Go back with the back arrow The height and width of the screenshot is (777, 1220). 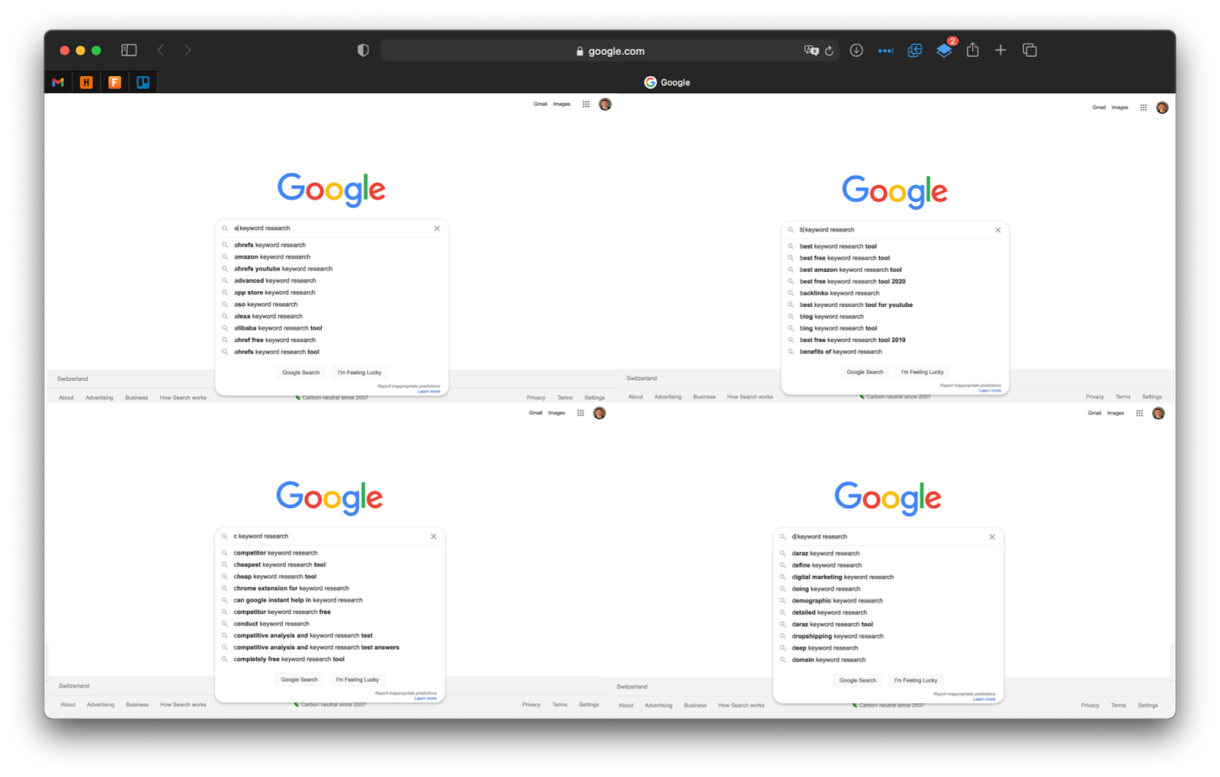tap(160, 50)
